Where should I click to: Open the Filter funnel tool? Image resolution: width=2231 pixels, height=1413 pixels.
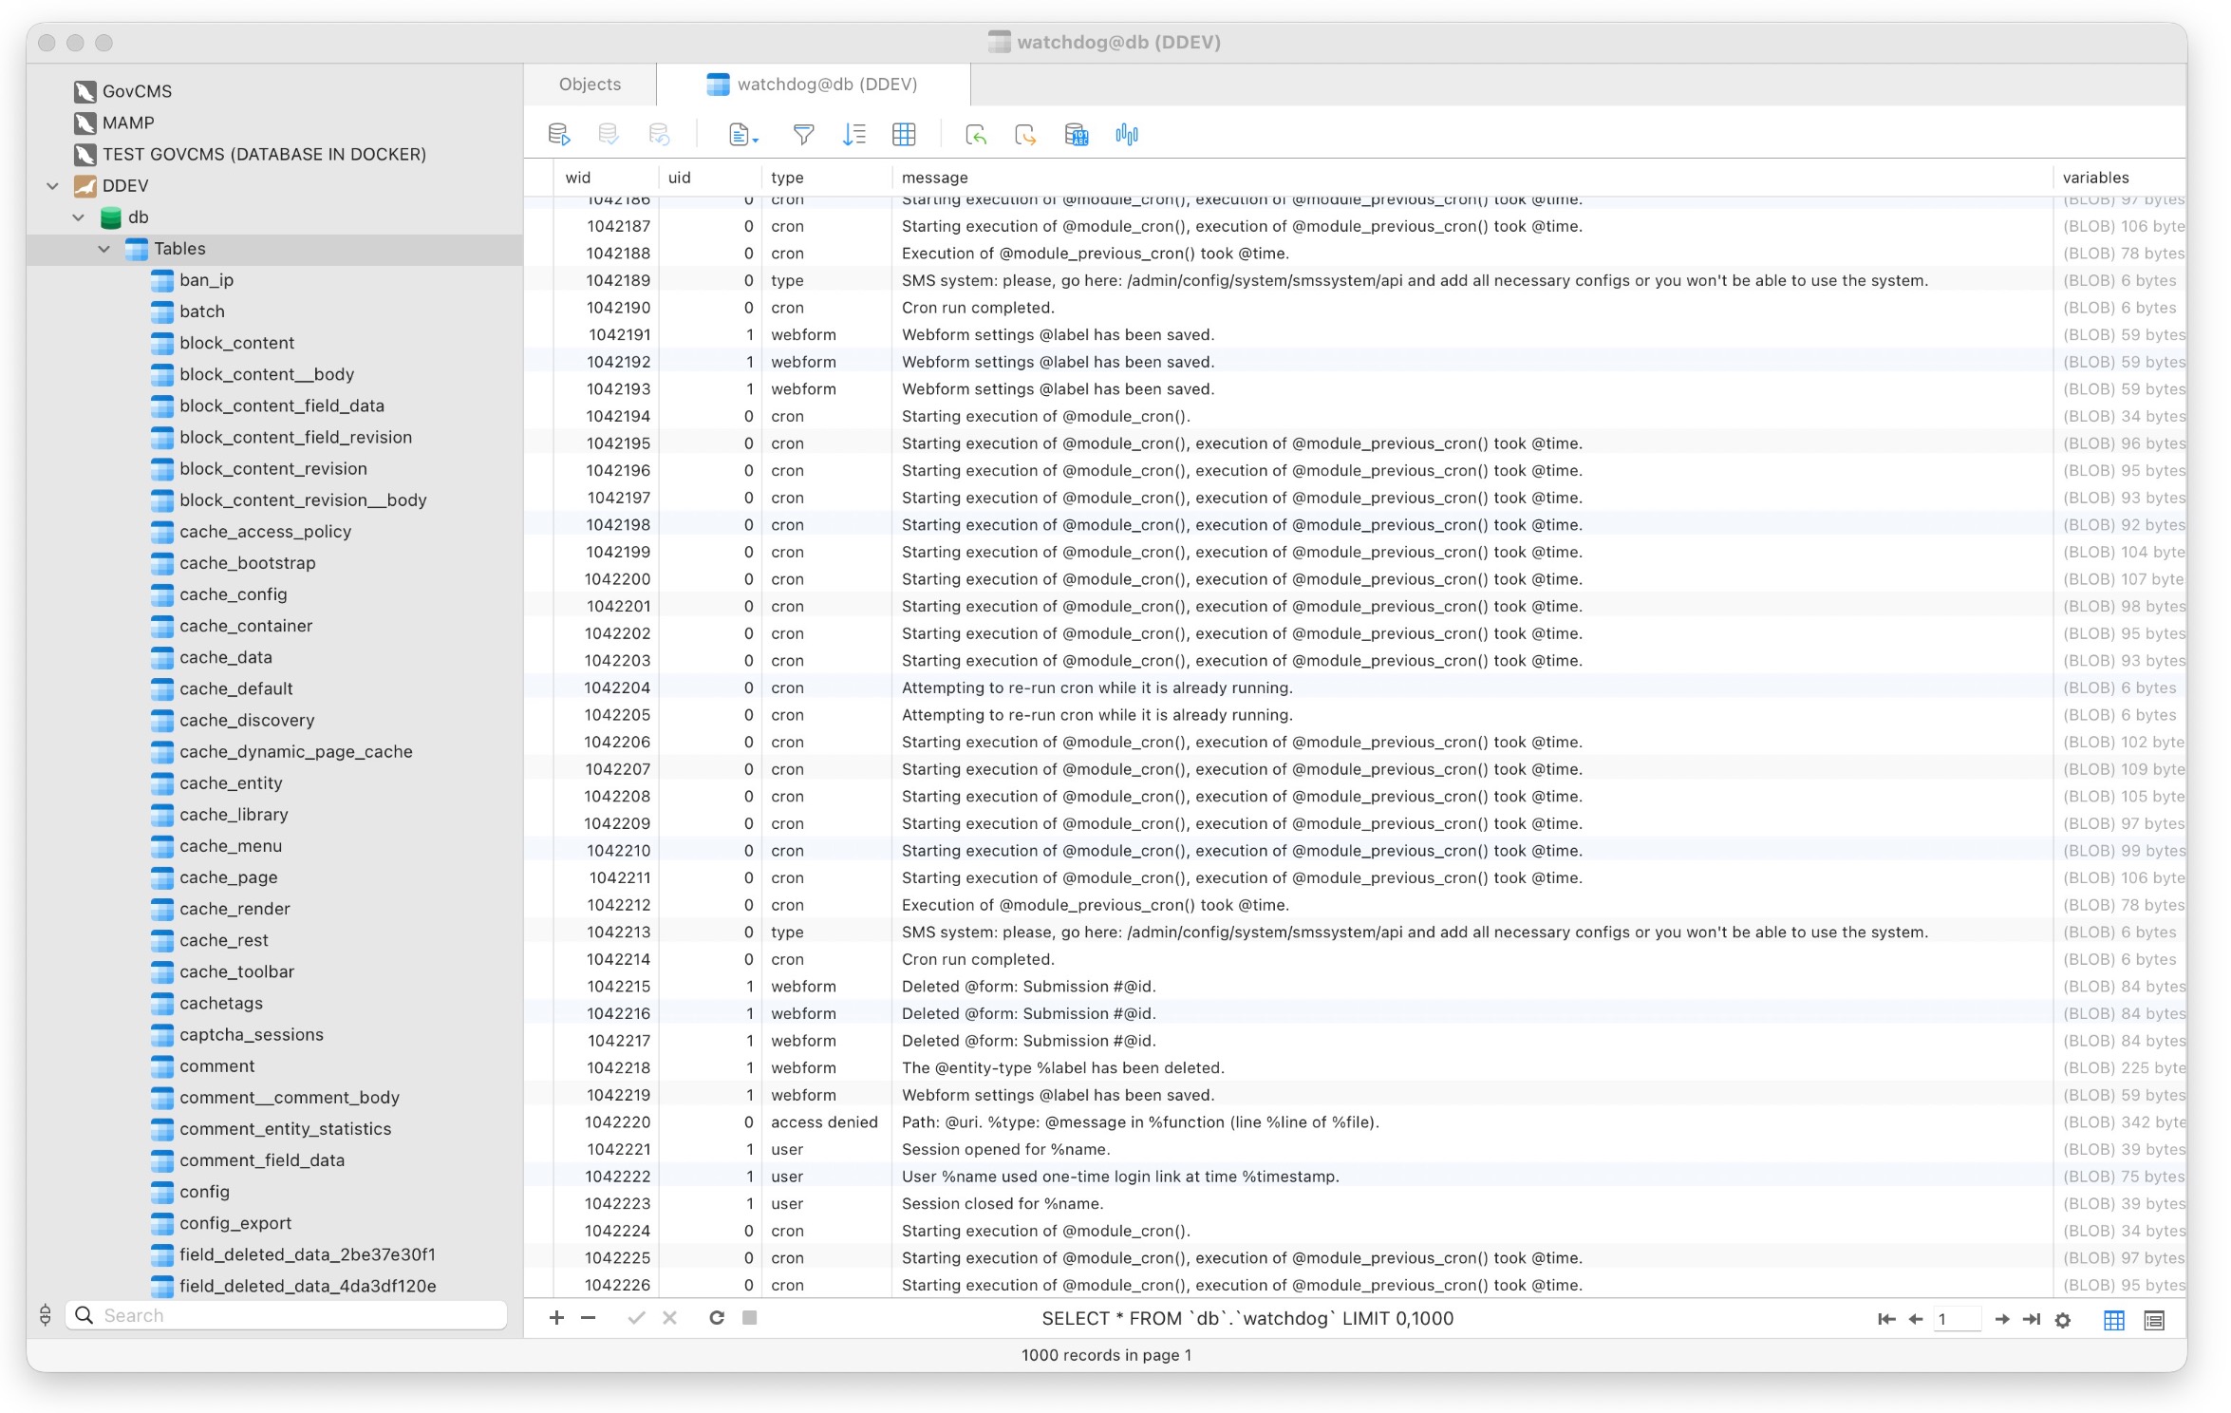(x=803, y=135)
